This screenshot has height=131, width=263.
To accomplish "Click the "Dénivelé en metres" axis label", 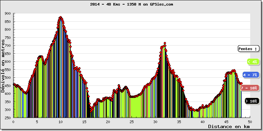I will point(3,65).
